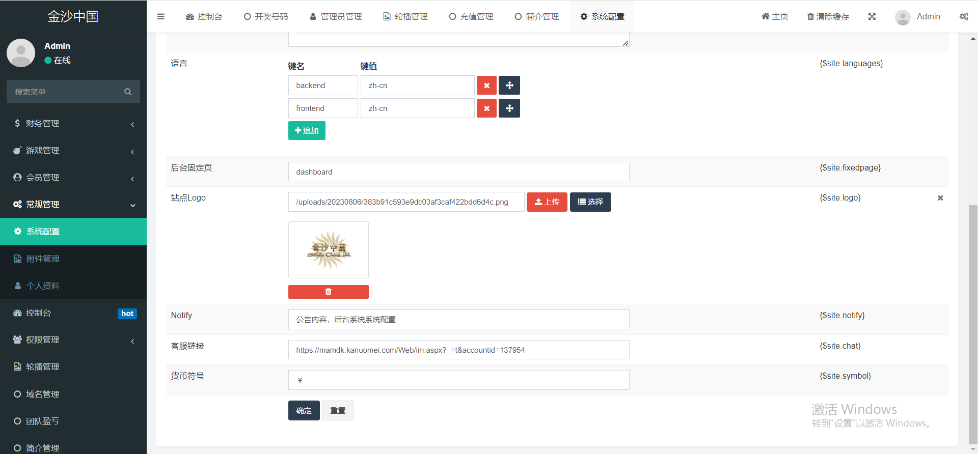Expand the 财务管理 menu
Image resolution: width=978 pixels, height=454 pixels.
[x=73, y=124]
